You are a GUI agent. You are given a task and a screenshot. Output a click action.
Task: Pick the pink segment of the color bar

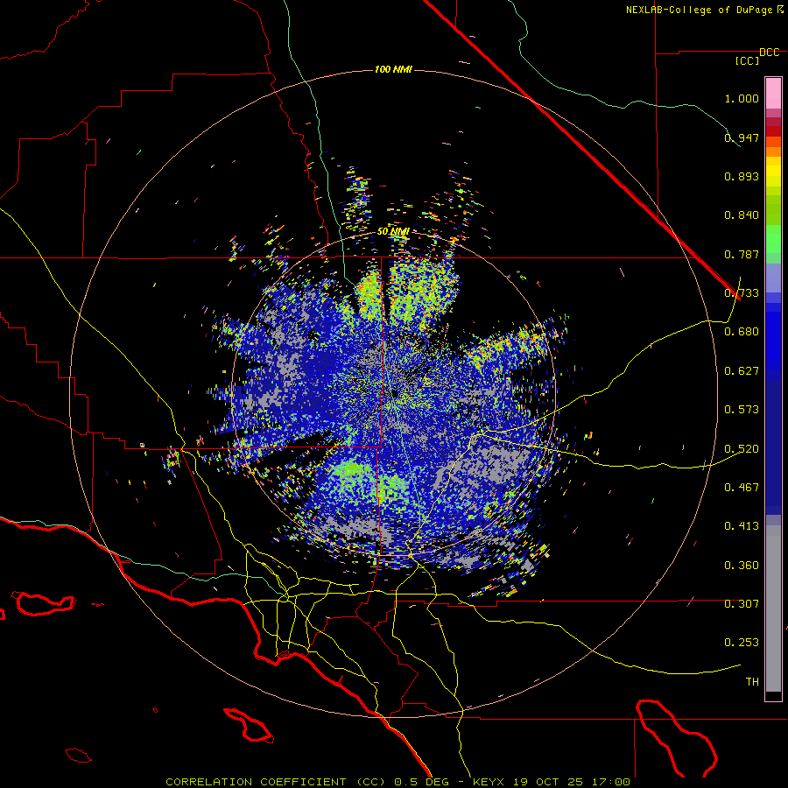pos(773,93)
